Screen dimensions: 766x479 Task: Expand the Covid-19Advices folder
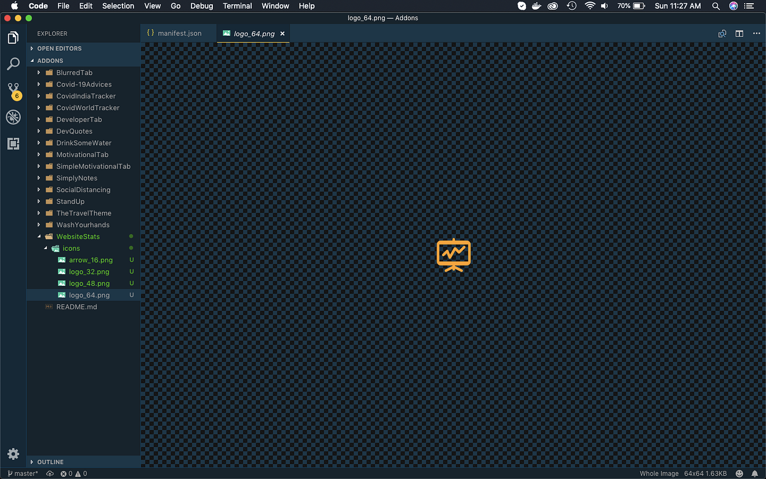pyautogui.click(x=84, y=84)
